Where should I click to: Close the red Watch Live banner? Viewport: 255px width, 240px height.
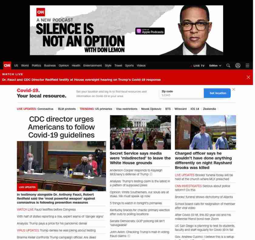[248, 77]
